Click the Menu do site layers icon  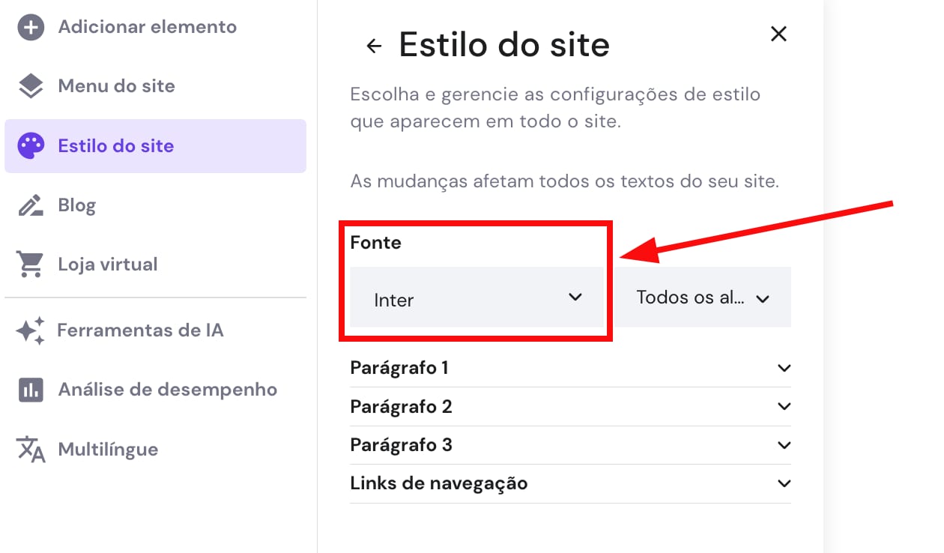coord(30,85)
